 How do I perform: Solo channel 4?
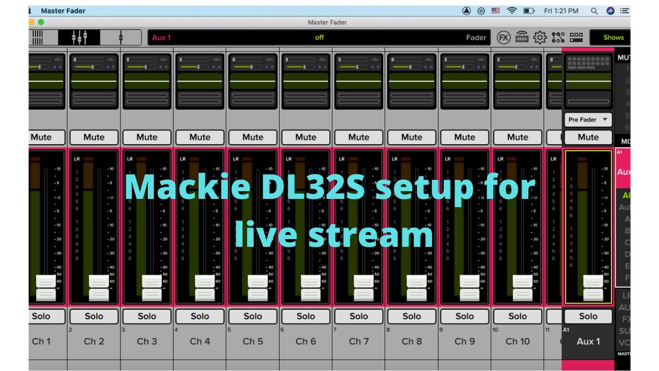click(x=200, y=316)
